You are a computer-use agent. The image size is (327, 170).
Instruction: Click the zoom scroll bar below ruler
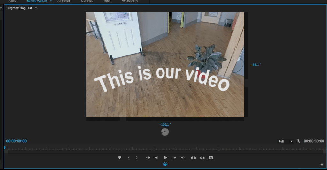165,152
